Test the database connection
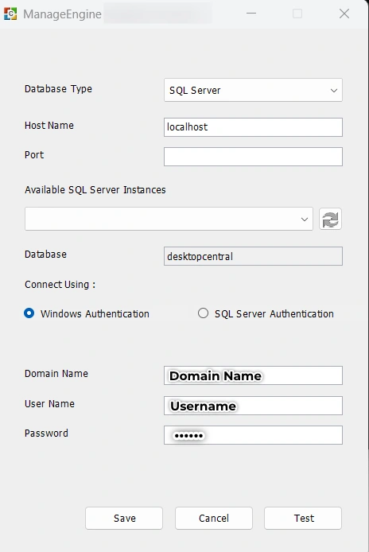The width and height of the screenshot is (369, 552). point(303,519)
